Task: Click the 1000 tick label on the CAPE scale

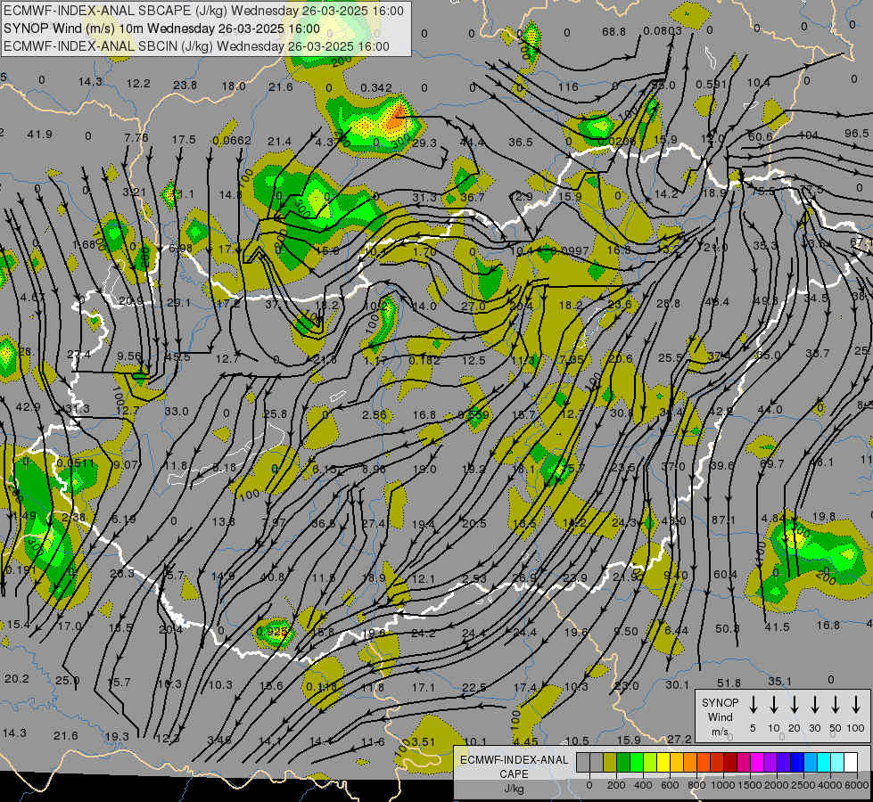Action: [x=723, y=785]
